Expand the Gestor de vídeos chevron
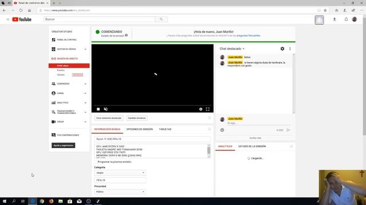This screenshot has width=366, height=205. [85, 50]
